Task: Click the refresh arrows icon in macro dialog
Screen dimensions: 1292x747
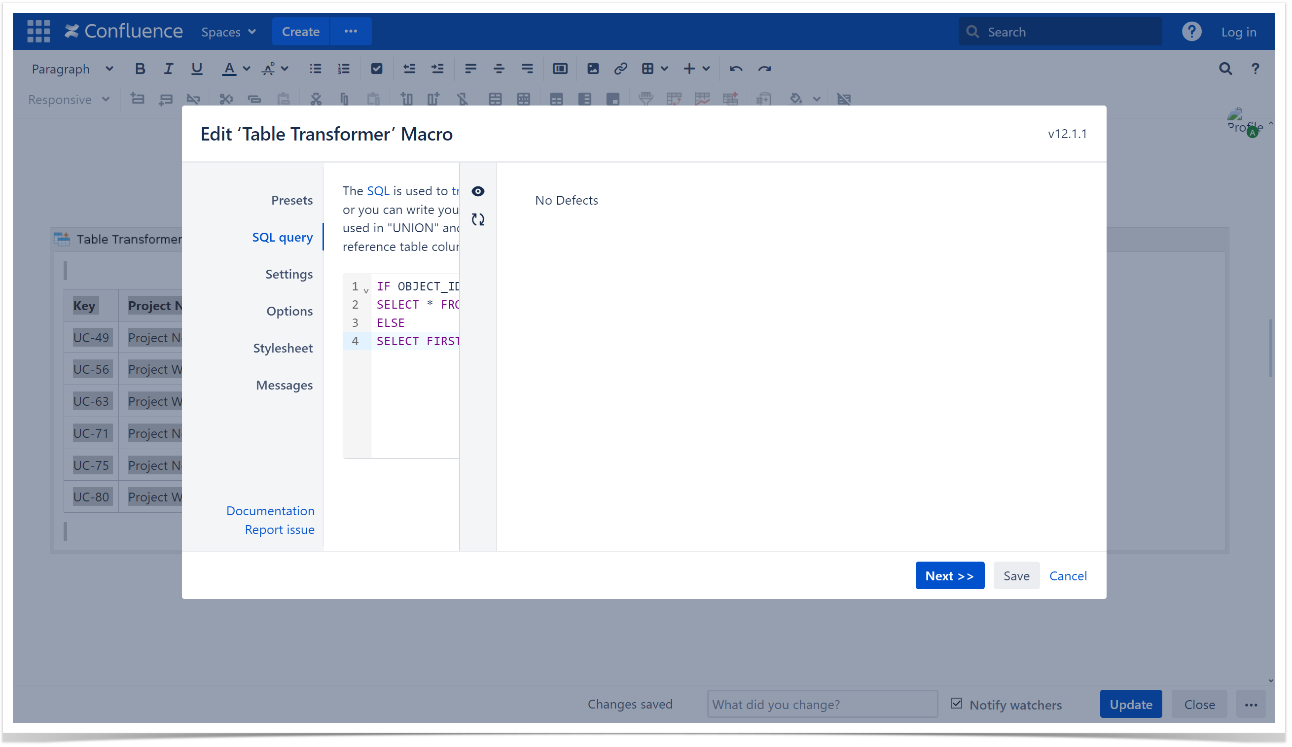Action: point(478,219)
